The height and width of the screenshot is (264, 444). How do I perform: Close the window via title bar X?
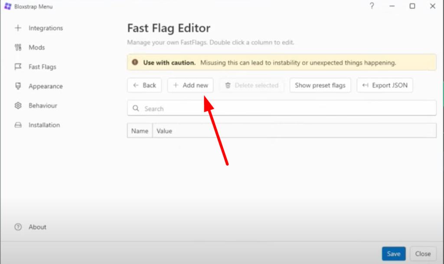(x=432, y=6)
